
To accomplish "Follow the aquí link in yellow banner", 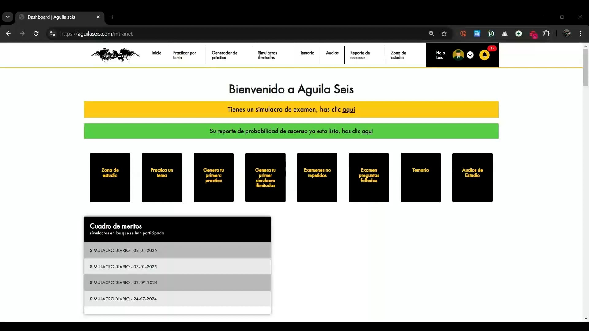I will (348, 109).
